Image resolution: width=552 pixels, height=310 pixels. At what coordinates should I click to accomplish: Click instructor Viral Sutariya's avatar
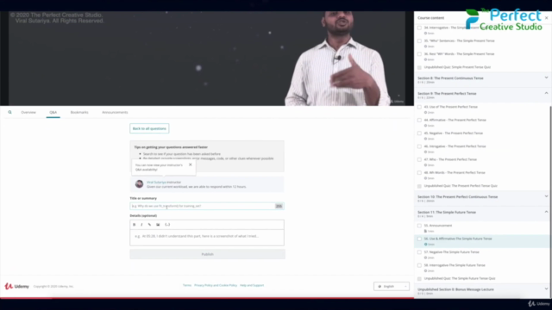pos(140,183)
